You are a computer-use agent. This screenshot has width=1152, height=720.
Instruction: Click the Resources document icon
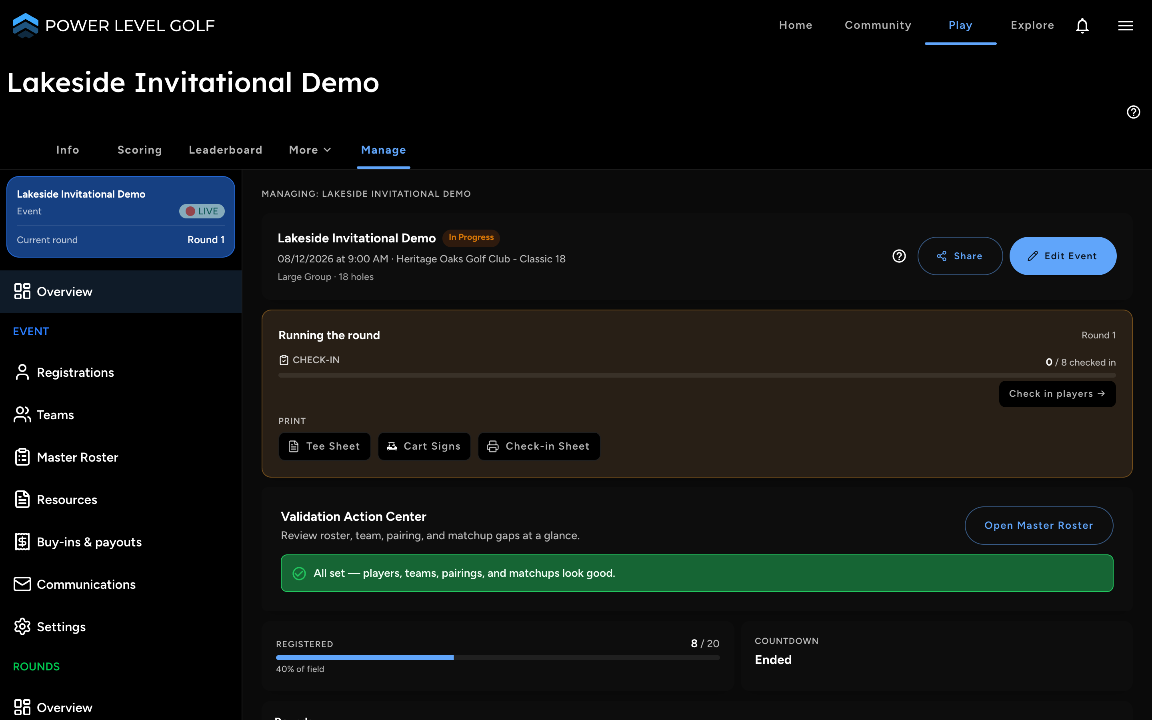[x=22, y=500]
